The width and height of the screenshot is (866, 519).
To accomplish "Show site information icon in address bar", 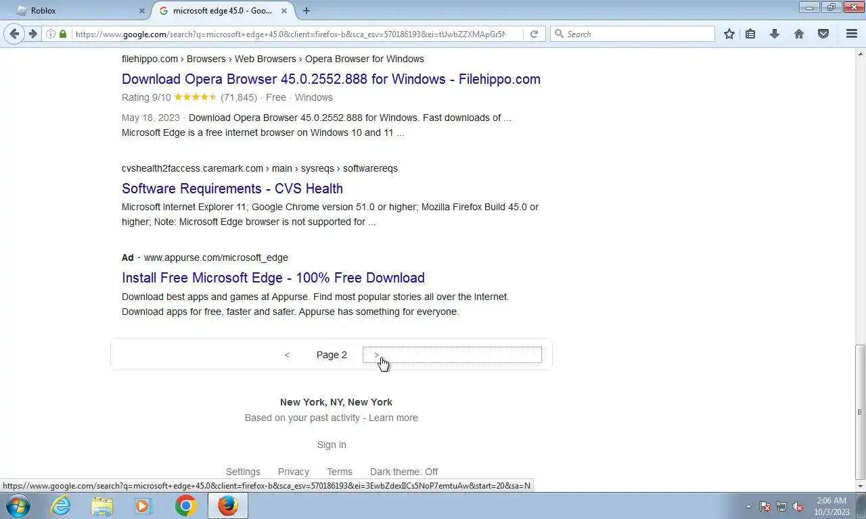I will 51,34.
